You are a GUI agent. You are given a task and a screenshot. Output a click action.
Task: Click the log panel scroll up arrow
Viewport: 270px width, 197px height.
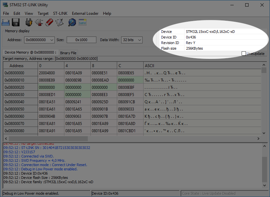point(265,146)
